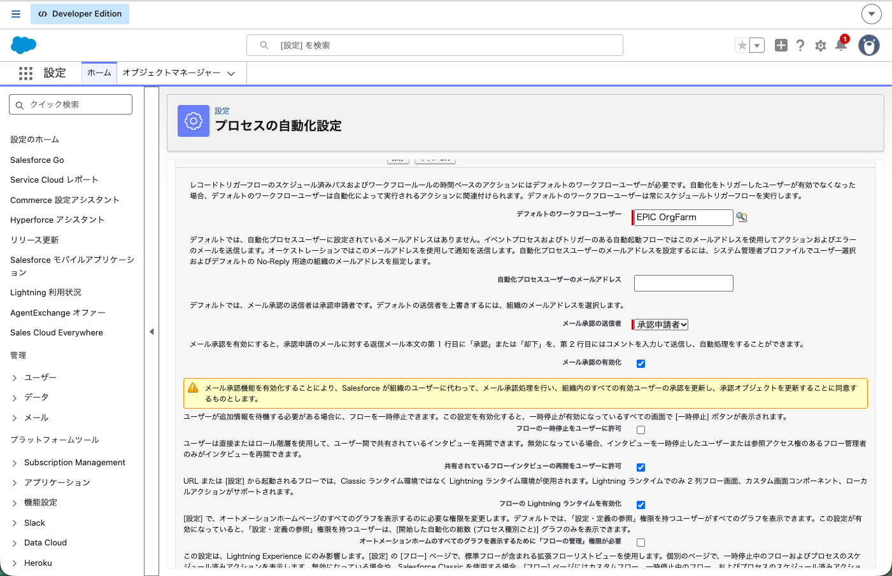Image resolution: width=892 pixels, height=576 pixels.
Task: Click the Salesforce cloud logo
Action: 24,45
